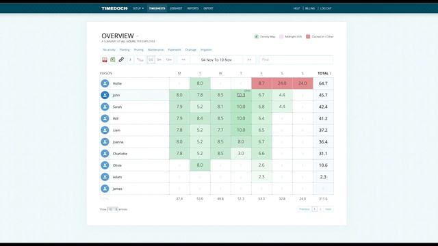Filter by Maintenance activity
Image resolution: width=438 pixels, height=246 pixels.
coord(155,50)
